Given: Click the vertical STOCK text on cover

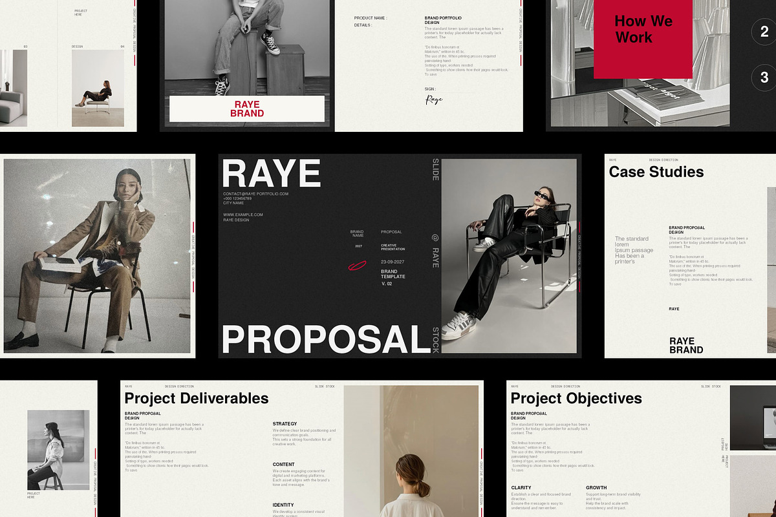Looking at the screenshot, I should pos(435,340).
